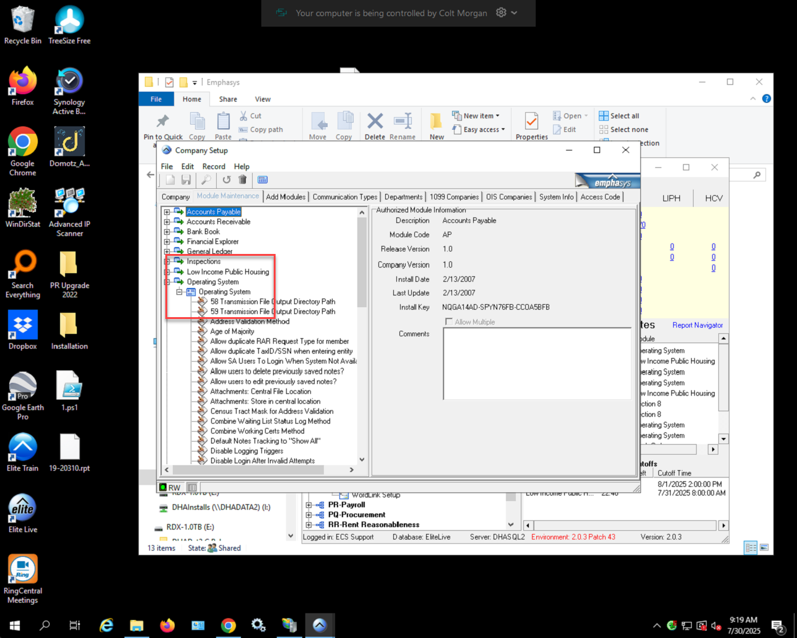Select Combine Working Certs Method row
797x638 pixels.
tap(257, 431)
